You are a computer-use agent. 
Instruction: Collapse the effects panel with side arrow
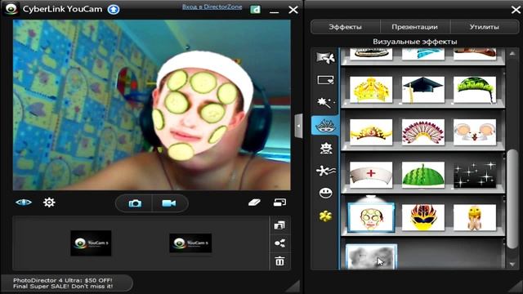coord(298,126)
